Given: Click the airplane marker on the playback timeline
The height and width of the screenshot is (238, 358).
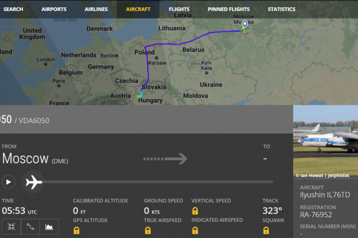Looking at the screenshot, I should pyautogui.click(x=34, y=182).
